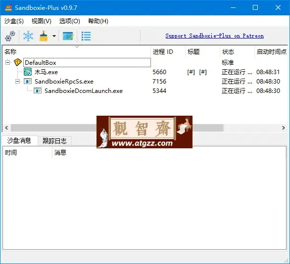Screen dimensions: 290x264
Task: Select the 木马.exe process row
Action: [x=46, y=72]
